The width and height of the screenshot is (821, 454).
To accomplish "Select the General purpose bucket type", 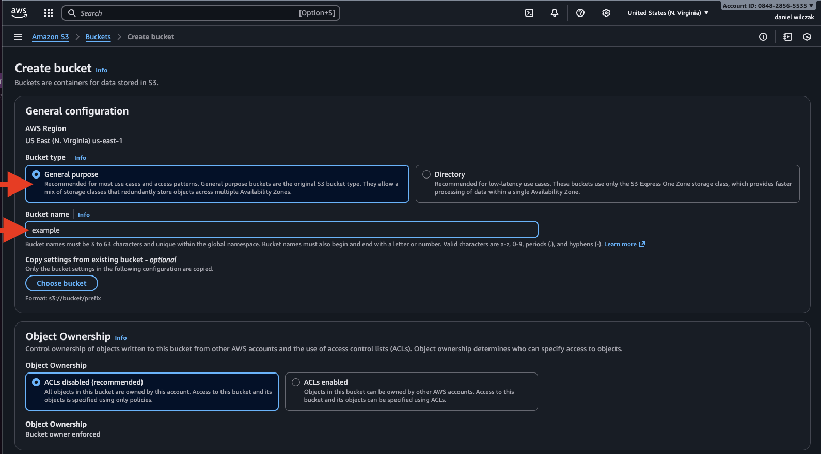I will pos(36,174).
